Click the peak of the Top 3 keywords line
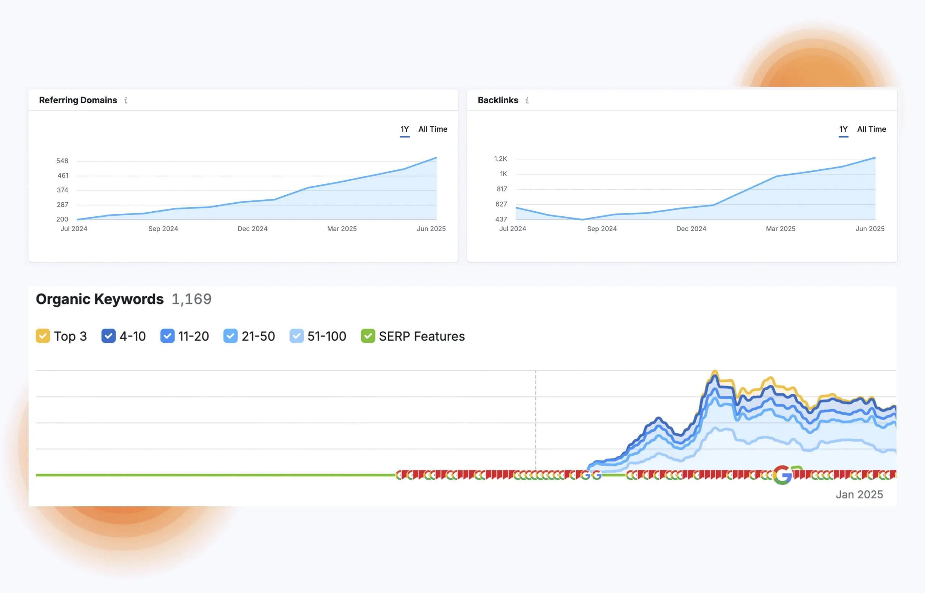This screenshot has height=593, width=925. click(715, 371)
